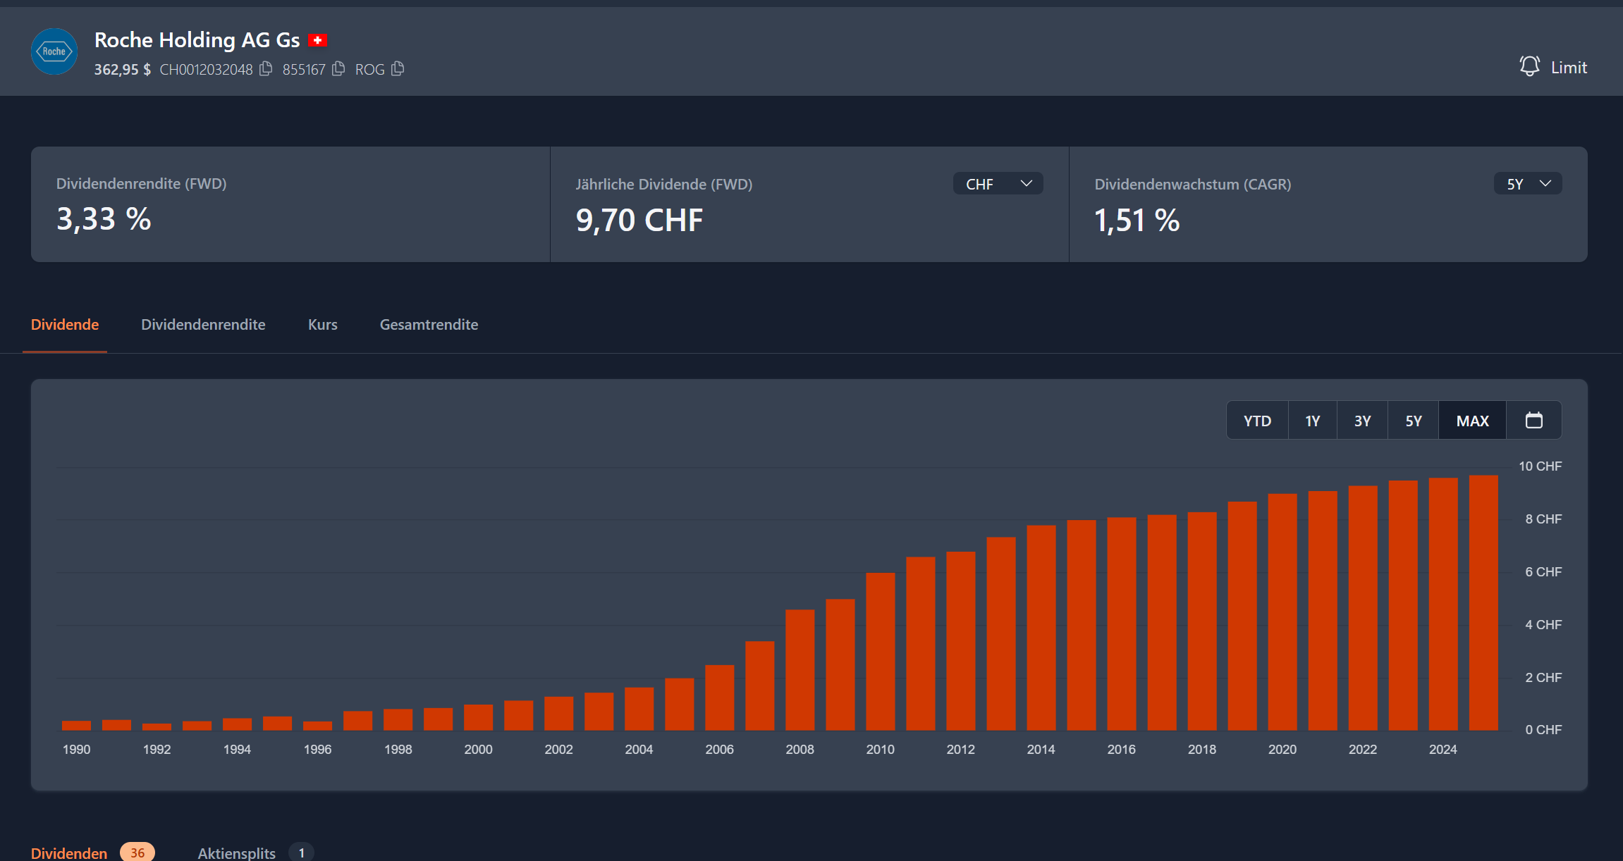Open the Gesamtrendite tab
1623x861 pixels.
tap(429, 325)
